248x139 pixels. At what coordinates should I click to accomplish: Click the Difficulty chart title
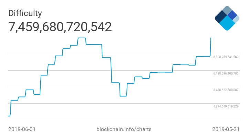pos(25,13)
